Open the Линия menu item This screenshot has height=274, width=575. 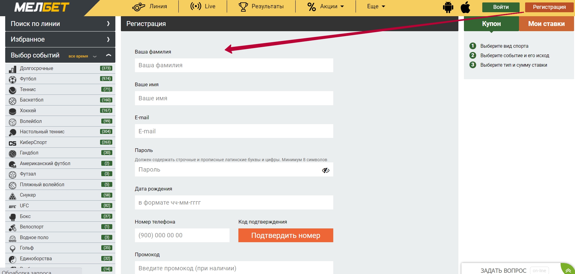[x=158, y=6]
